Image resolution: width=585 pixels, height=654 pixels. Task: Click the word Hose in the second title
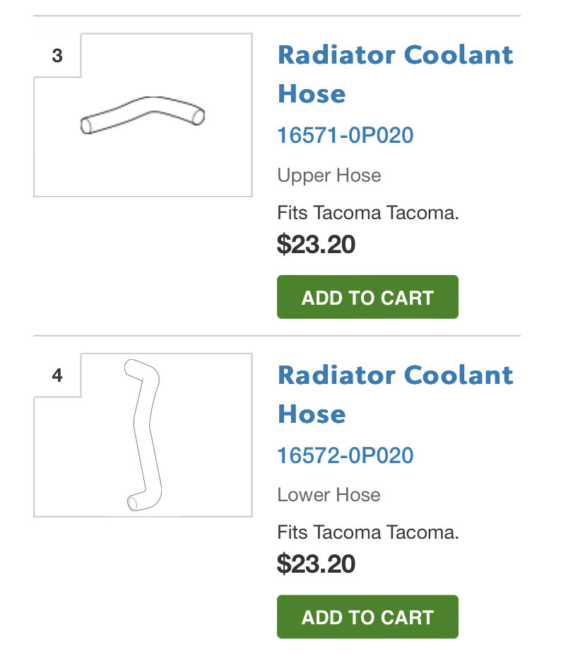click(x=312, y=414)
